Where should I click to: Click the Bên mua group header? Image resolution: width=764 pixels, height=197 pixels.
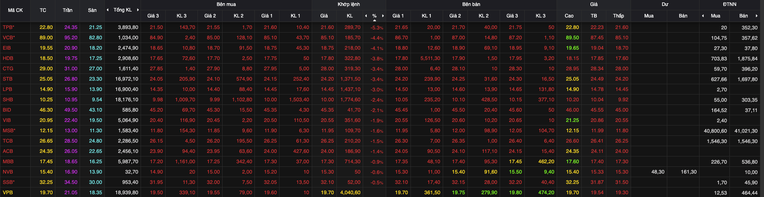pyautogui.click(x=226, y=4)
